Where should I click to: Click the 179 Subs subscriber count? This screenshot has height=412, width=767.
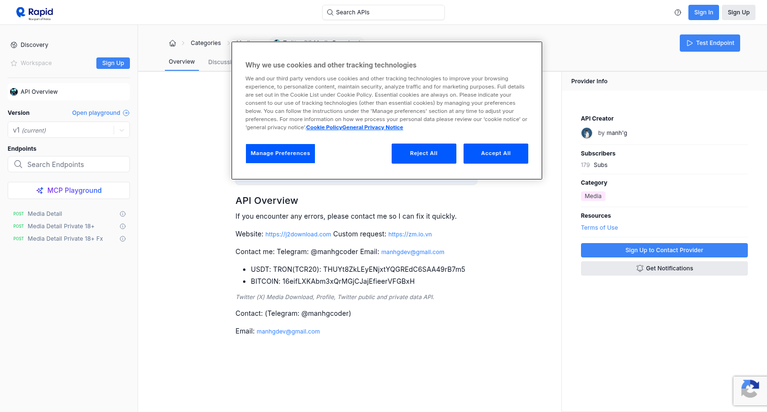(x=594, y=165)
